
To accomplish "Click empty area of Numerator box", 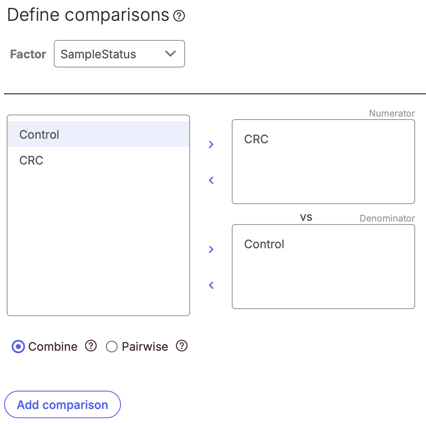I will [x=323, y=177].
